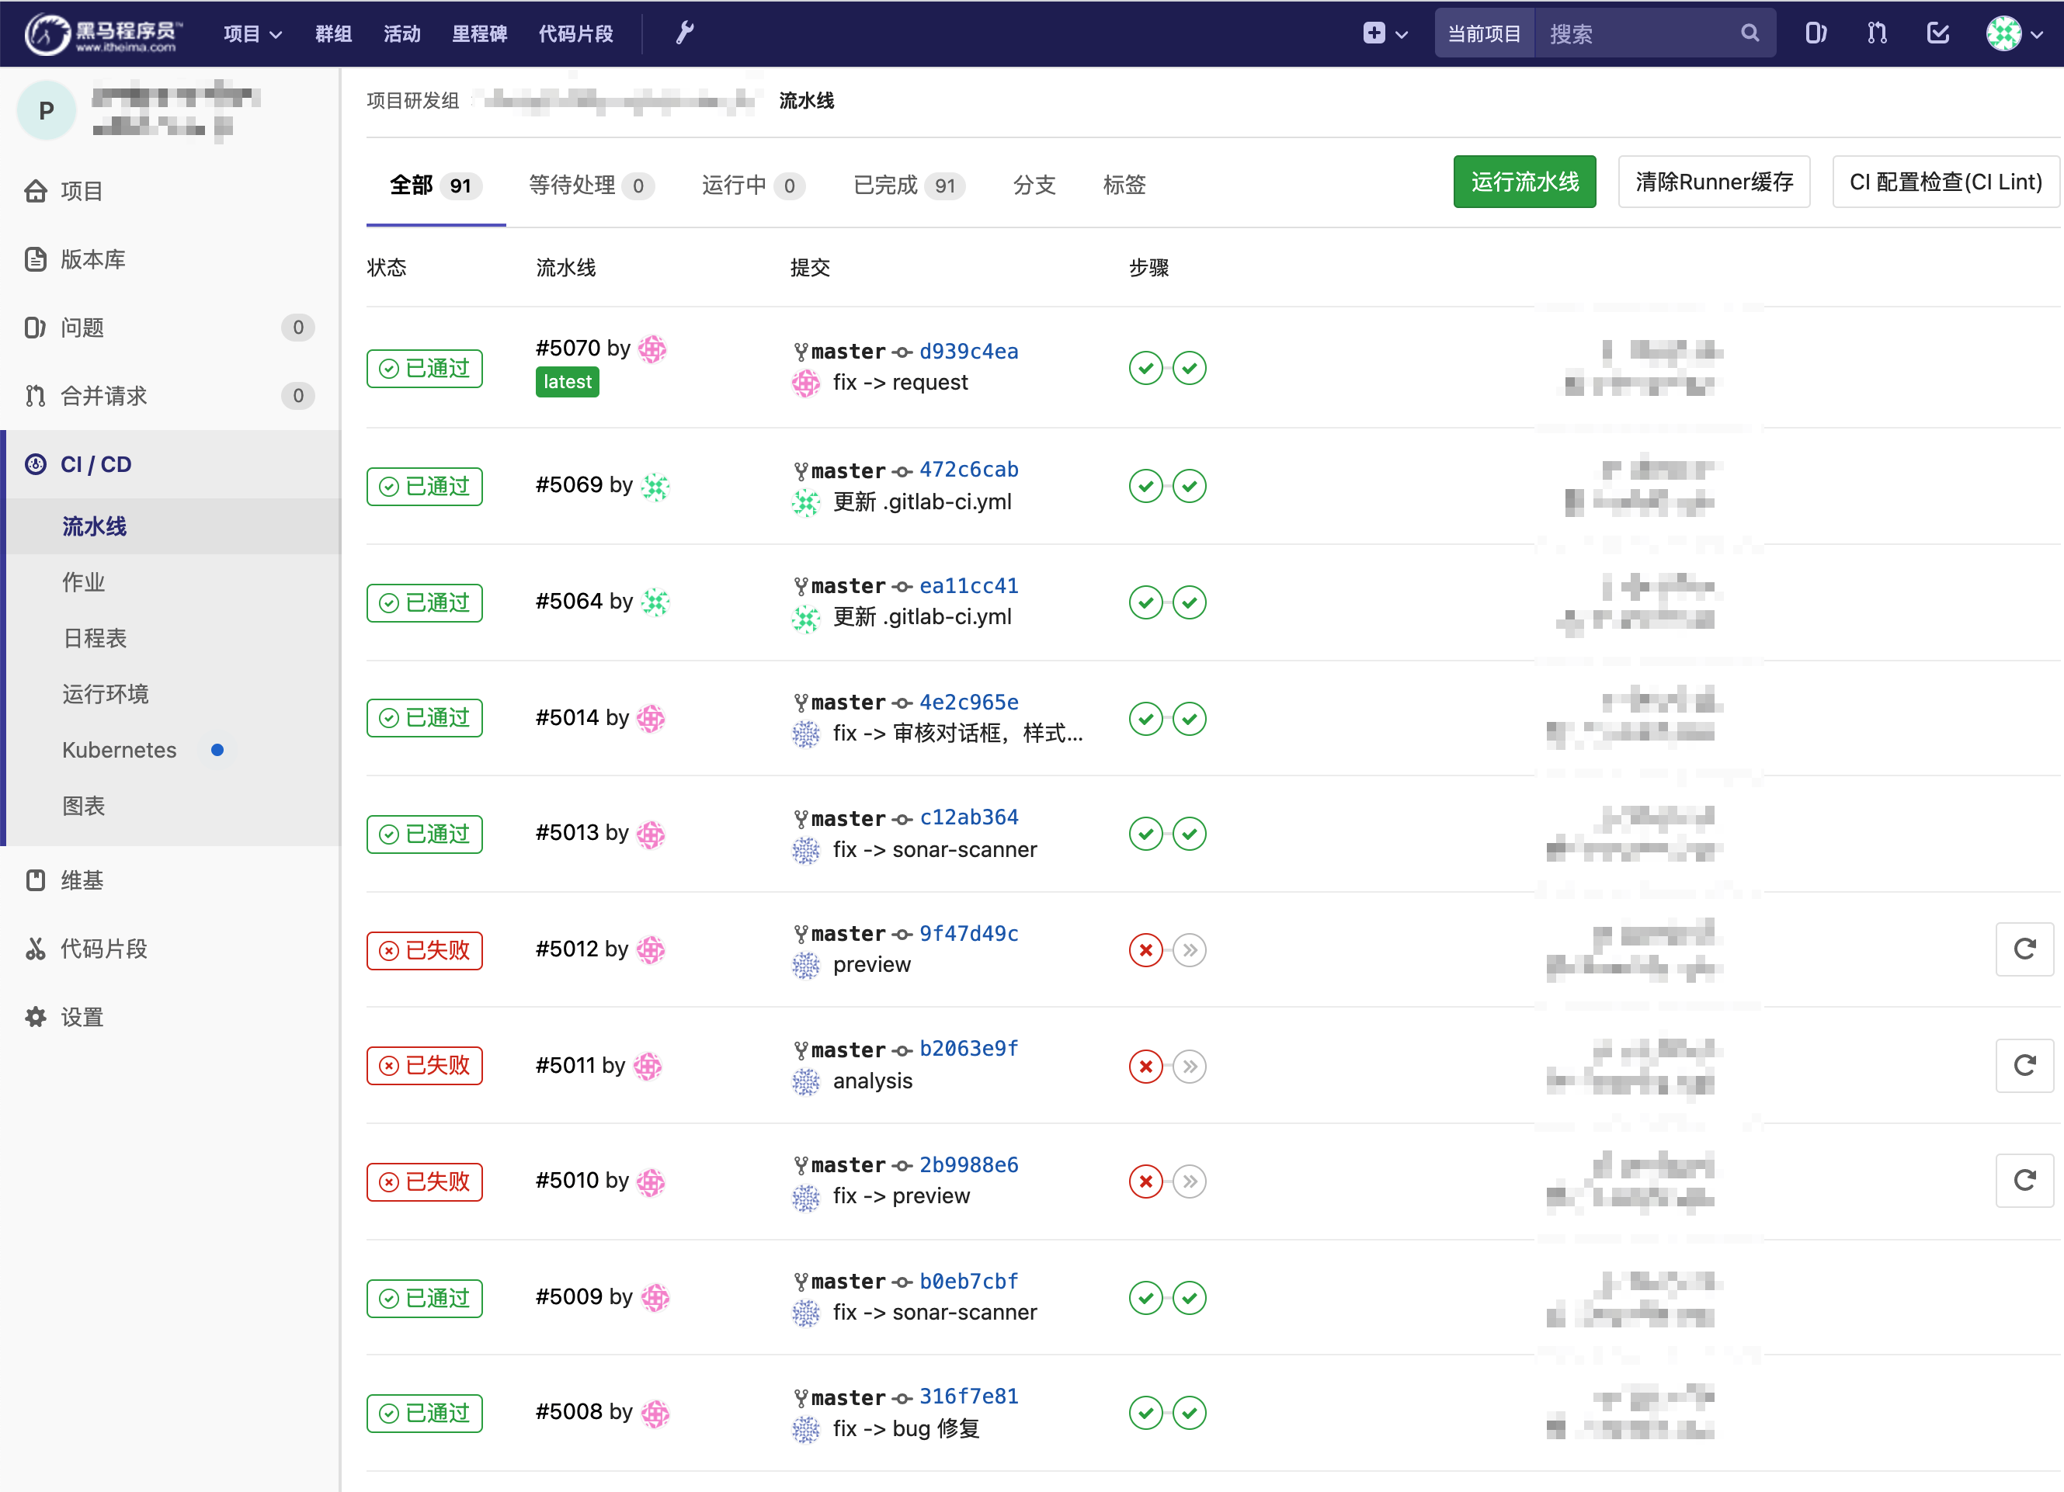Image resolution: width=2064 pixels, height=1492 pixels.
Task: Open the todos checkmark icon in top bar
Action: (1938, 33)
